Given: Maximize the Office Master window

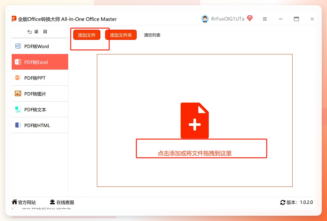Looking at the screenshot, I should tap(296, 19).
